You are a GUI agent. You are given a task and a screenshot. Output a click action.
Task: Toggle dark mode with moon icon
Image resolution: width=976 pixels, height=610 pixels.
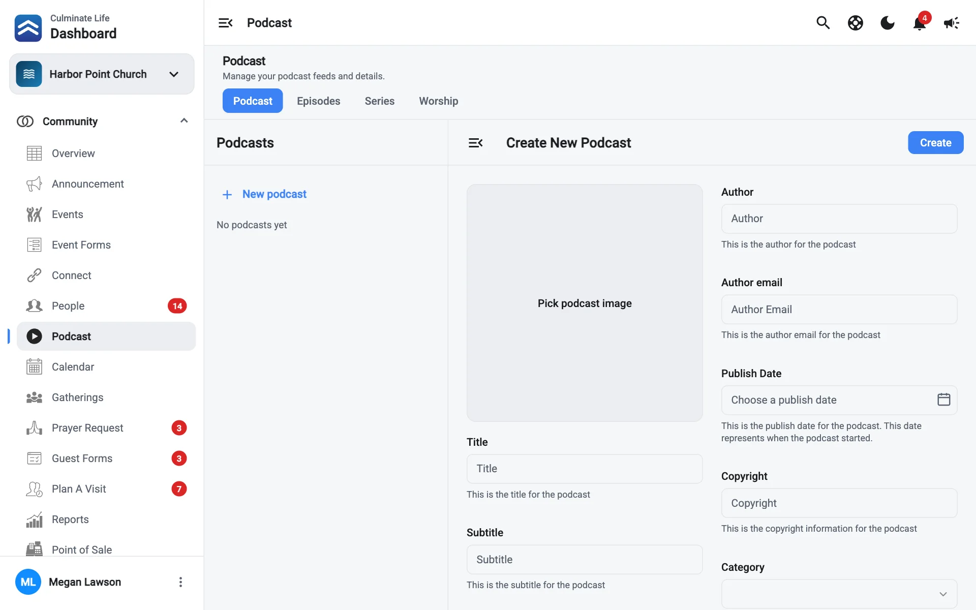pos(888,23)
